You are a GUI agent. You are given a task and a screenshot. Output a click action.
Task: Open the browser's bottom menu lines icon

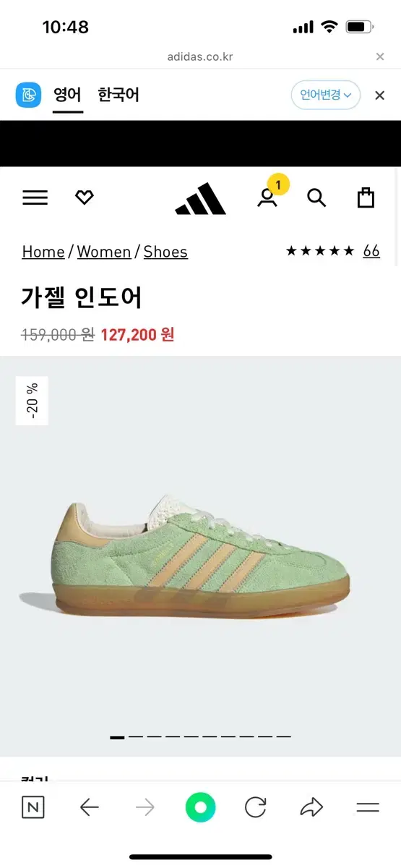368,807
